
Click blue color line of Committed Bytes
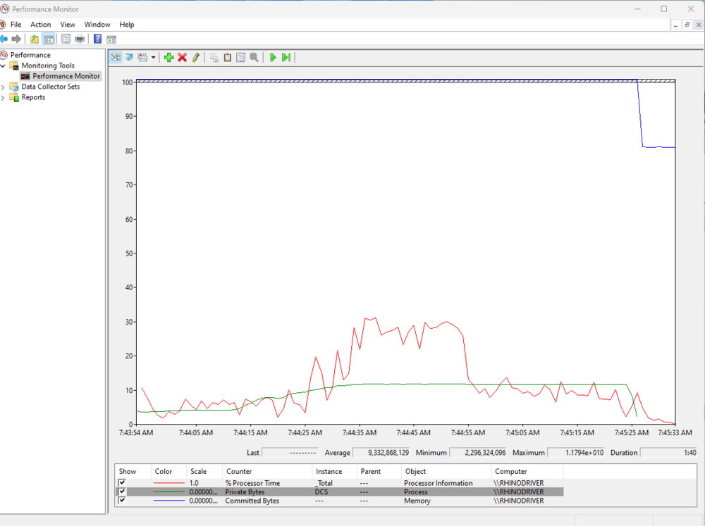point(169,501)
